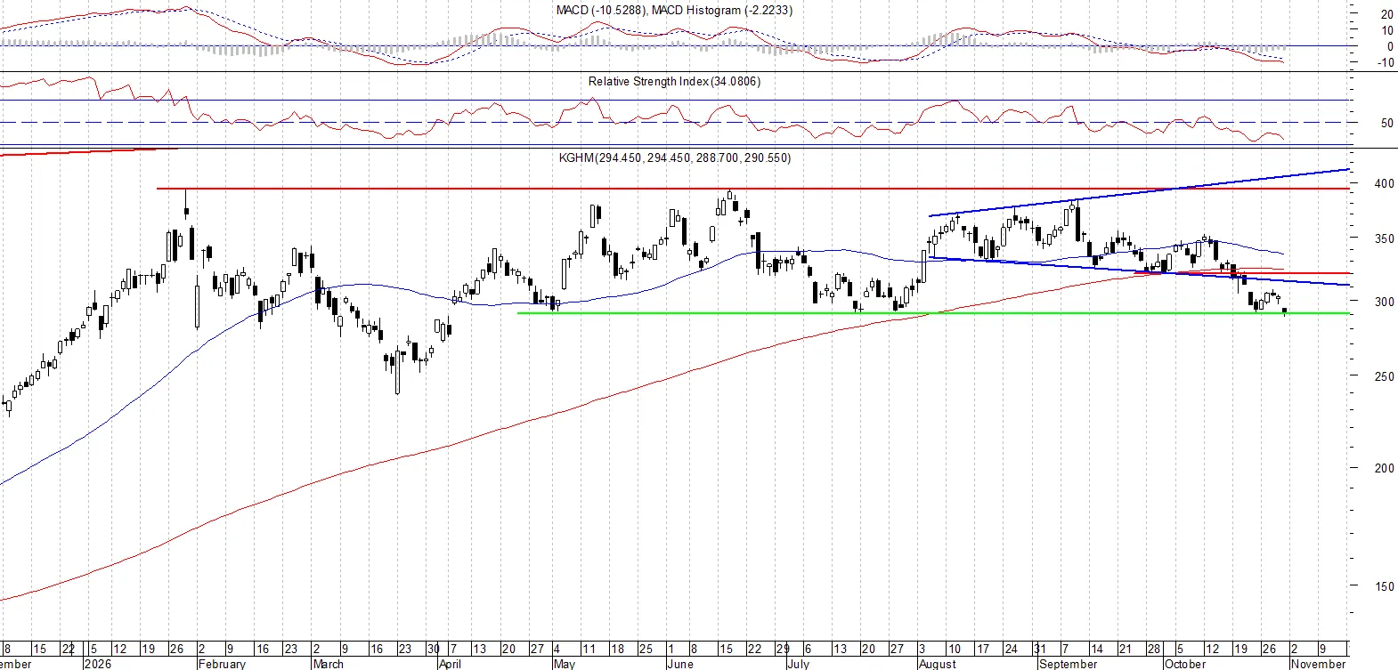Image resolution: width=1398 pixels, height=670 pixels.
Task: Click the short red horizontal line near October
Action: point(1264,273)
